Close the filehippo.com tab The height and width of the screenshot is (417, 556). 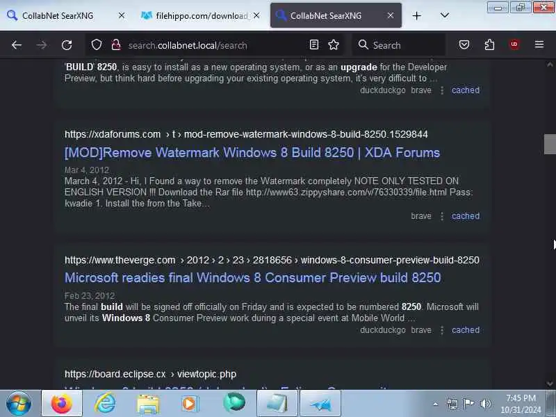tap(256, 15)
